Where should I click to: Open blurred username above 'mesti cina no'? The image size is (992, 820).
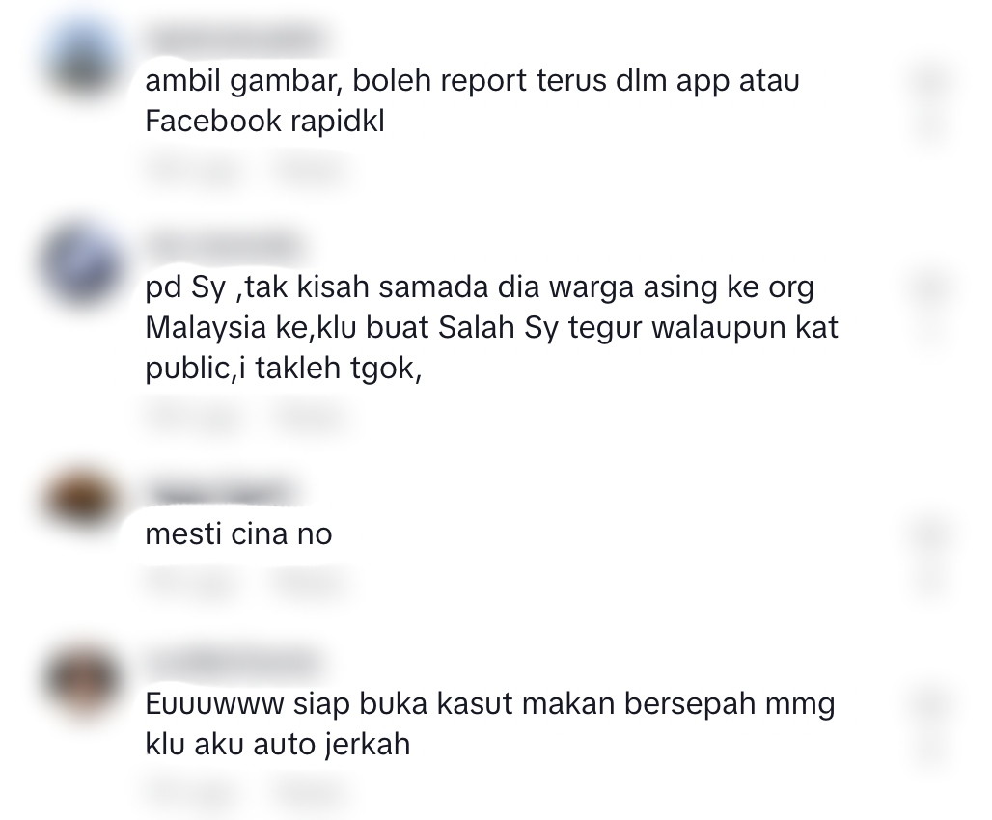[x=218, y=492]
